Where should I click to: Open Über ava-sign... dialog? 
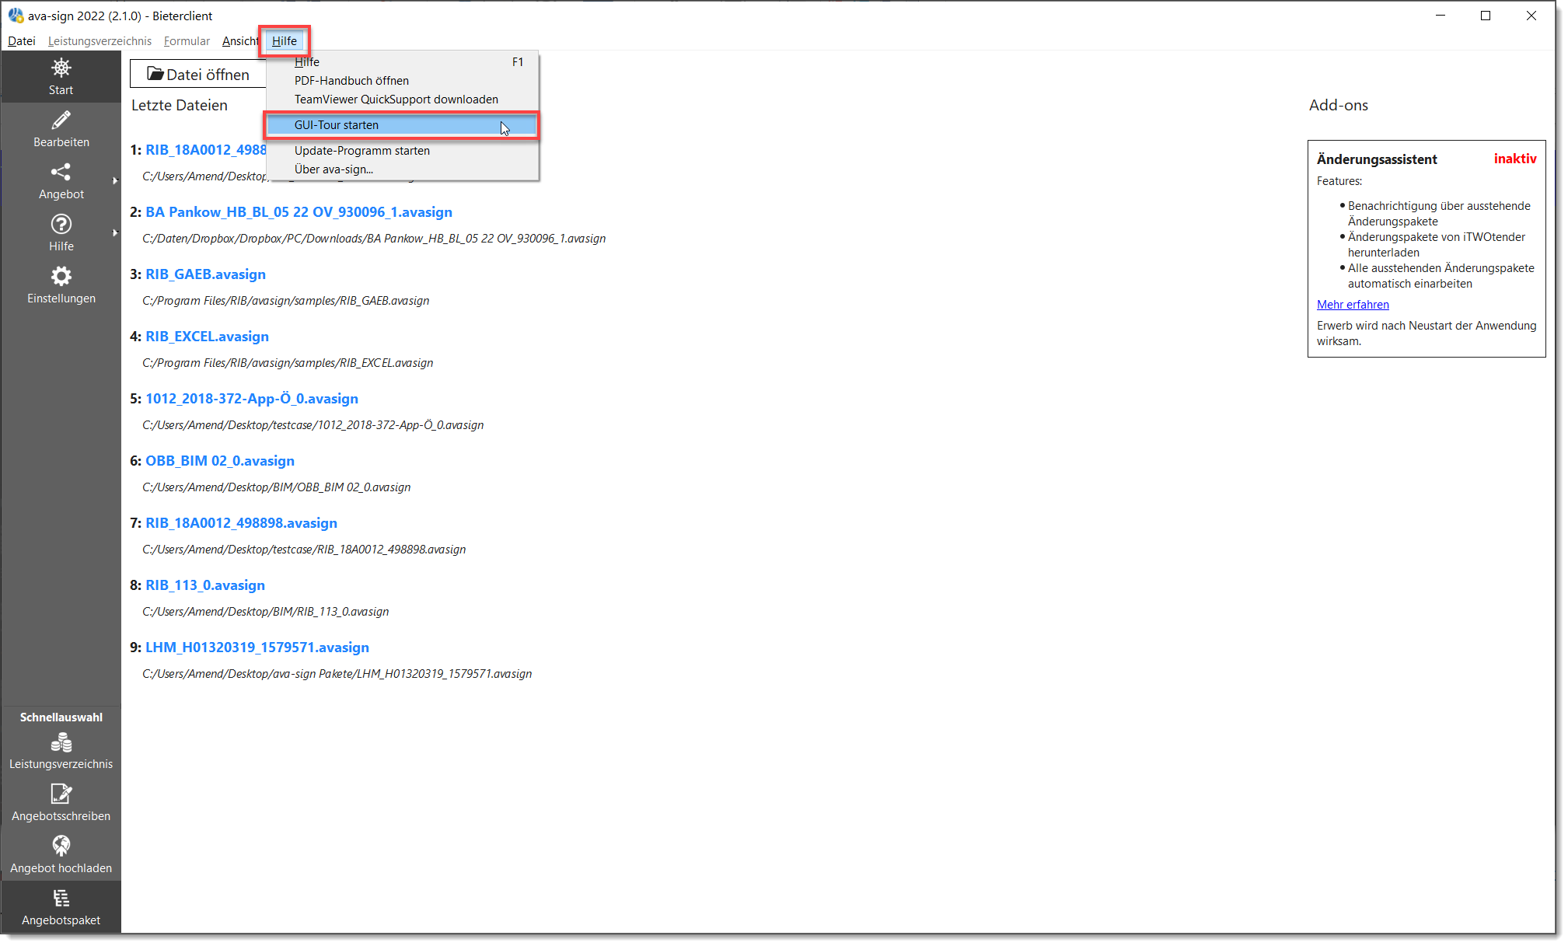click(403, 169)
